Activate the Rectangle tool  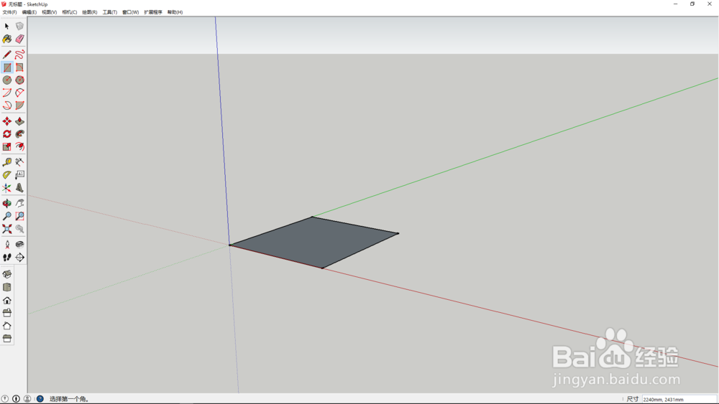click(x=7, y=67)
